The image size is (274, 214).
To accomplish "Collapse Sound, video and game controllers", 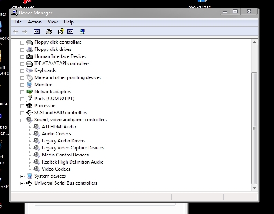I will click(x=22, y=120).
